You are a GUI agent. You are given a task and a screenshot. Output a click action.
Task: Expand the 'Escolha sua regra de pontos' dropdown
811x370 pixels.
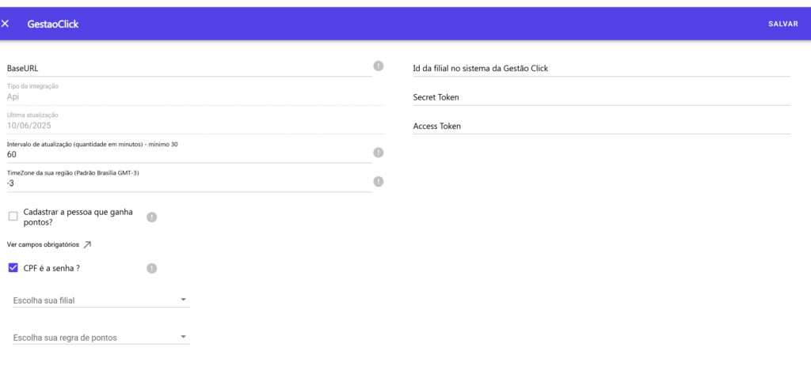click(x=101, y=338)
